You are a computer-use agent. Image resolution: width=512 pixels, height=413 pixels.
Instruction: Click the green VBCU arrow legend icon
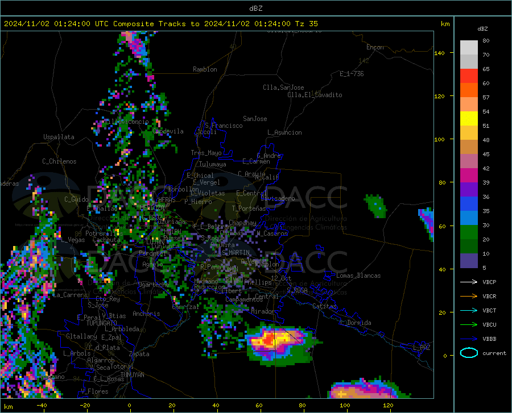tap(469, 325)
